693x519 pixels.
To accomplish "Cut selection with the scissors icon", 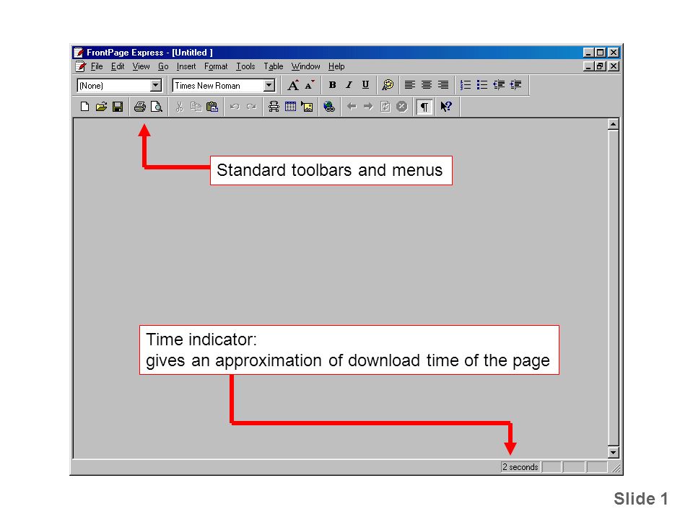I will [179, 107].
